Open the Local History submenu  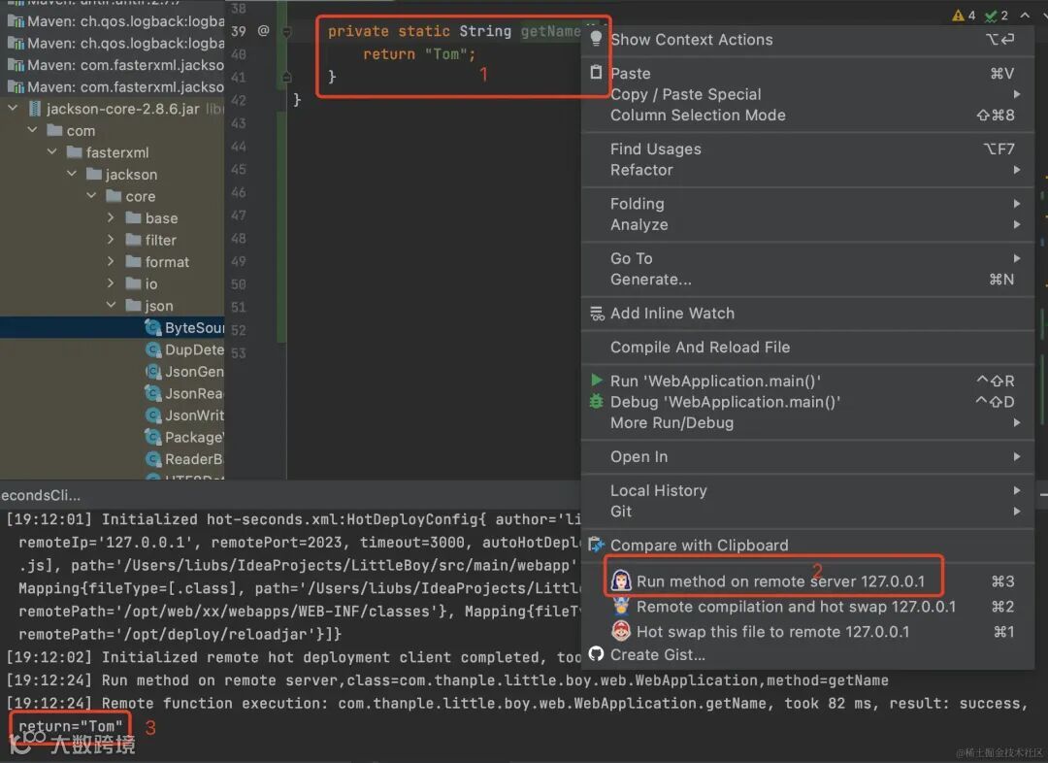(x=808, y=491)
